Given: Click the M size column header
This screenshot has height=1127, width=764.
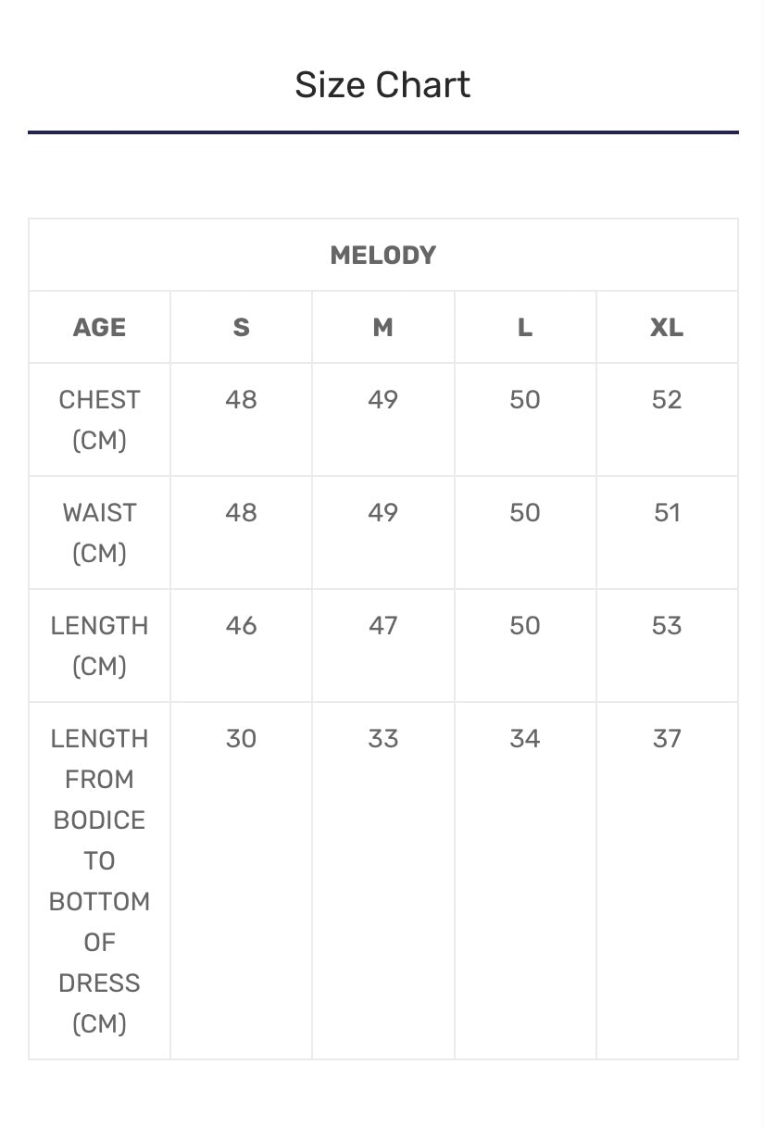Looking at the screenshot, I should point(382,328).
